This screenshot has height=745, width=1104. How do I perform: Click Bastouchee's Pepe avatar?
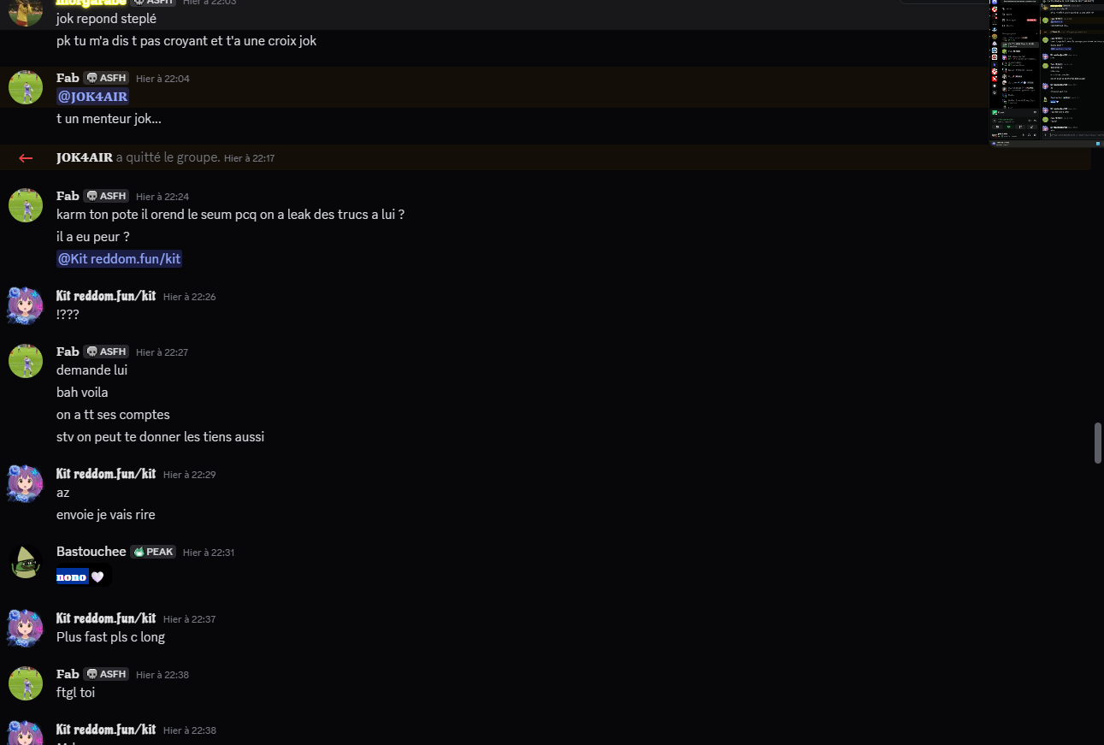point(26,562)
